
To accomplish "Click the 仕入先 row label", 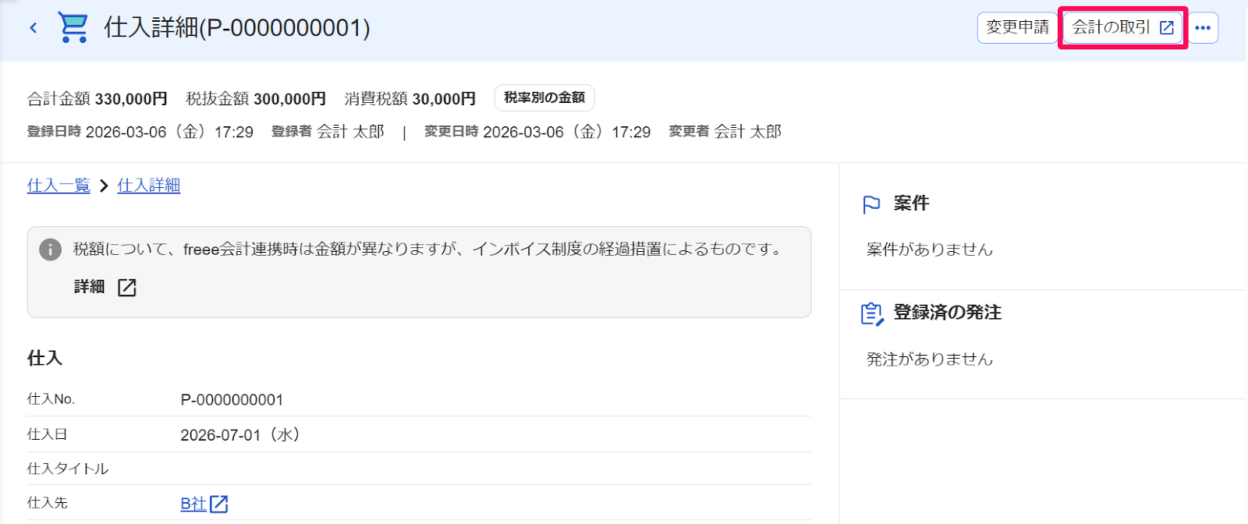I will coord(48,503).
